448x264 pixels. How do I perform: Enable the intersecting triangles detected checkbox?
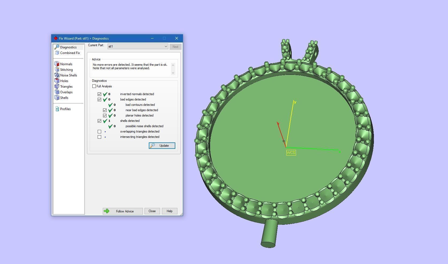[x=100, y=137]
